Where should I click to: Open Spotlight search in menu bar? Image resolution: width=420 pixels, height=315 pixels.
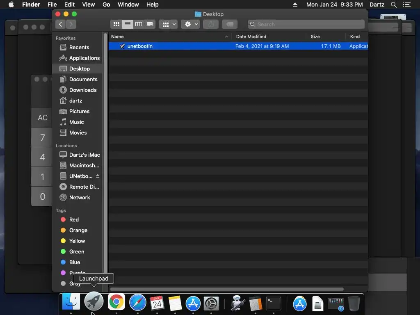pos(393,5)
